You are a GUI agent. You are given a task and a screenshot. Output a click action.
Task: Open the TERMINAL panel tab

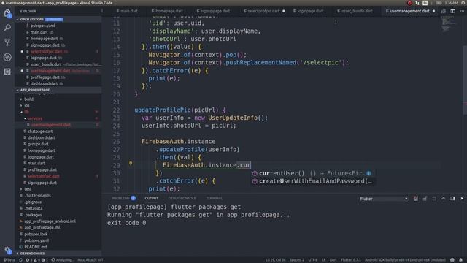[x=214, y=198]
